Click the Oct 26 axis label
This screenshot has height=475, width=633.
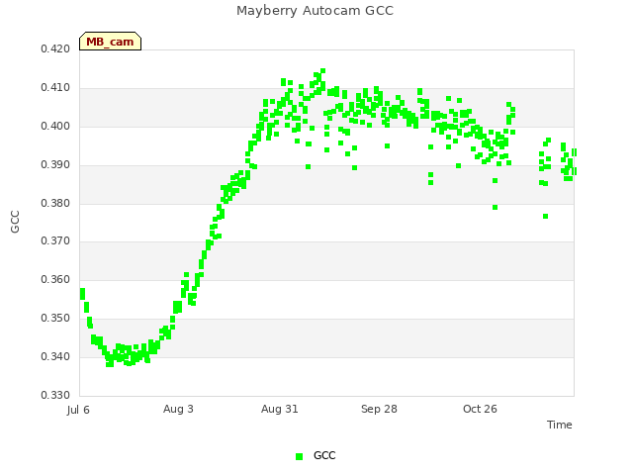click(x=480, y=409)
